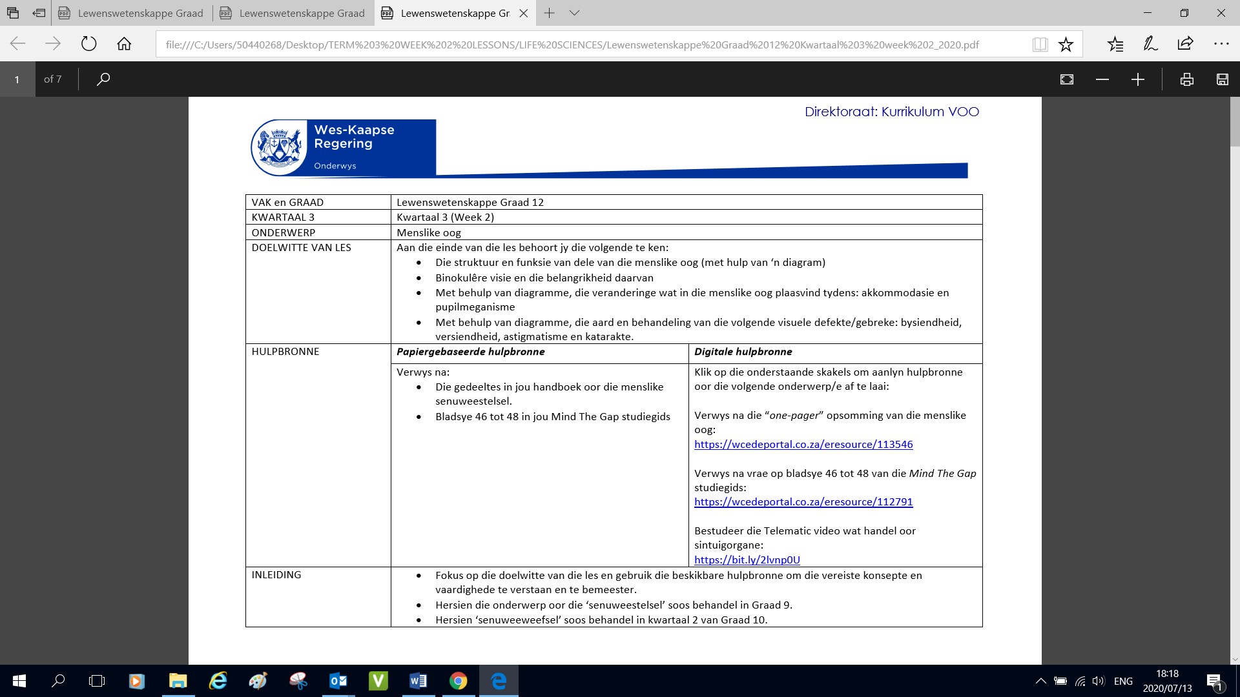The image size is (1240, 697).
Task: Add notes with pen icon
Action: coord(1150,45)
